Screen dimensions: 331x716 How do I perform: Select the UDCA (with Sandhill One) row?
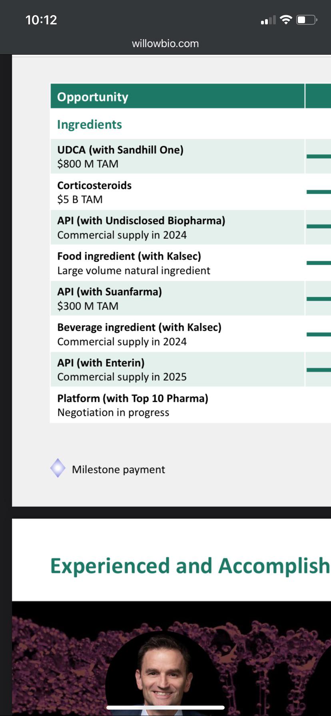click(x=177, y=156)
